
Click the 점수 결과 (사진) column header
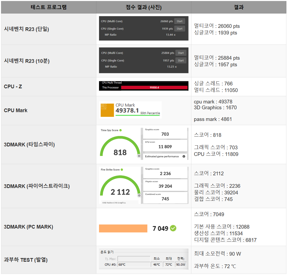tap(144, 7)
